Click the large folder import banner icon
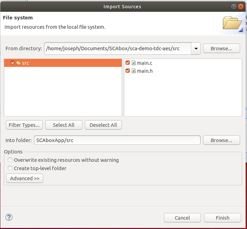The height and width of the screenshot is (229, 247). pyautogui.click(x=232, y=24)
